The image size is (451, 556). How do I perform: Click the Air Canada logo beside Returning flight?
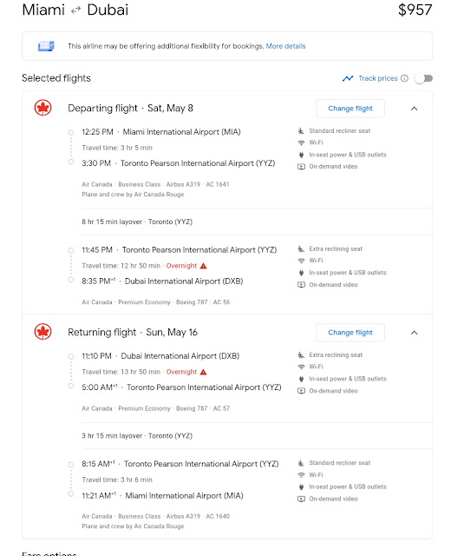[42, 332]
